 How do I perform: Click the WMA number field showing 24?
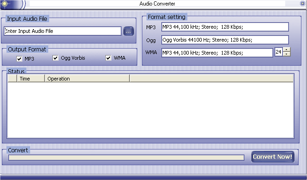click(279, 52)
